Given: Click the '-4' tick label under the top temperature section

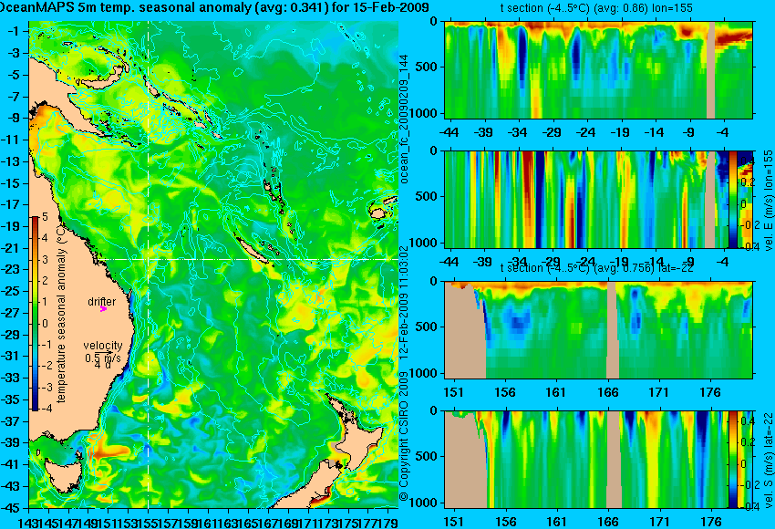Looking at the screenshot, I should 724,132.
